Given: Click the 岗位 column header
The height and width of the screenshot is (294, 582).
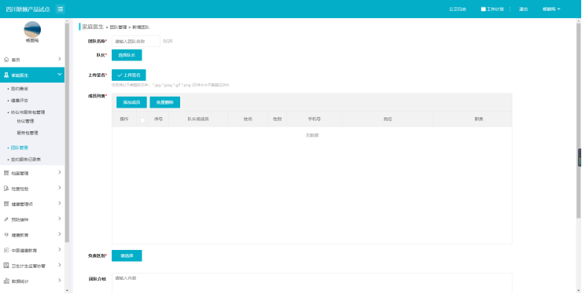Looking at the screenshot, I should click(x=388, y=119).
